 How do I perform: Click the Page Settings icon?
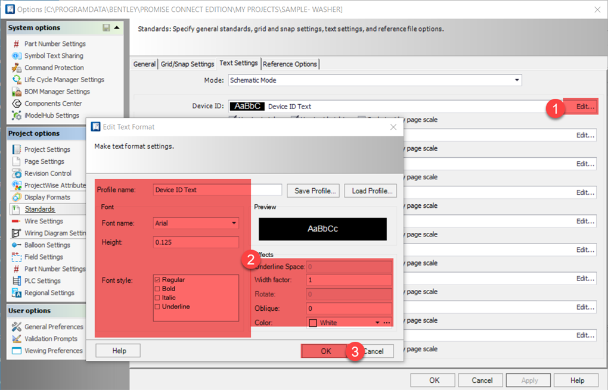[16, 161]
